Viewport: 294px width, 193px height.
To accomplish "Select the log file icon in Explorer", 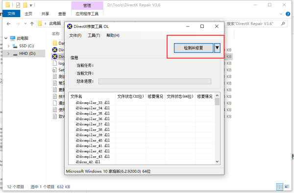I will point(55,63).
